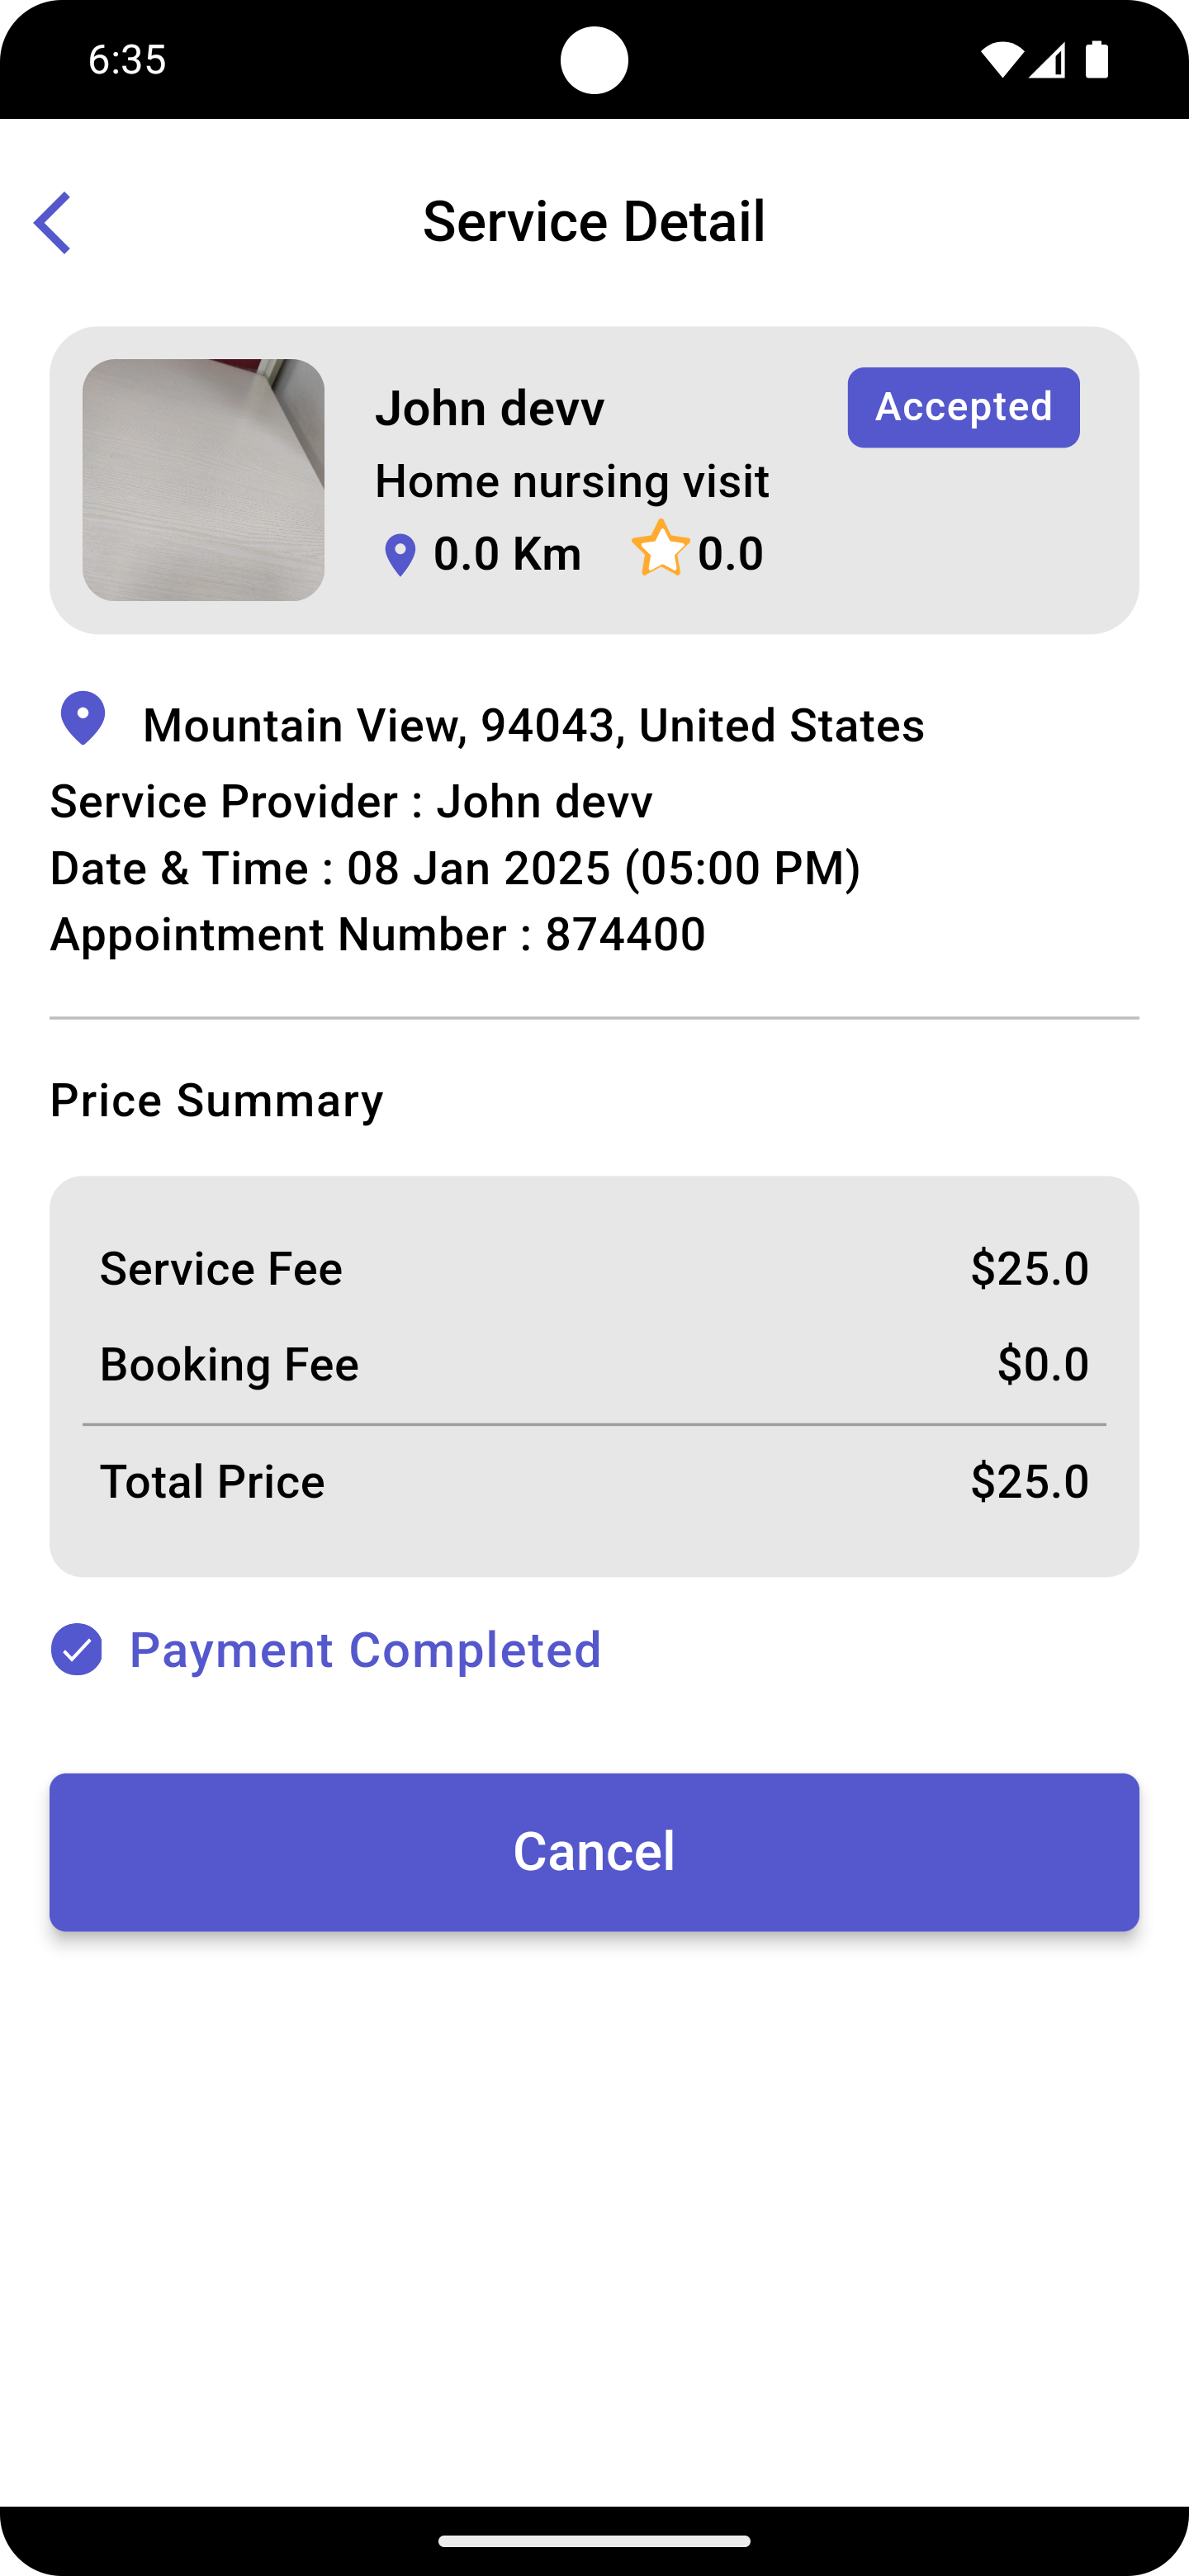Tap the Date & Time line
Screen dimensions: 1189x2576
coord(455,868)
